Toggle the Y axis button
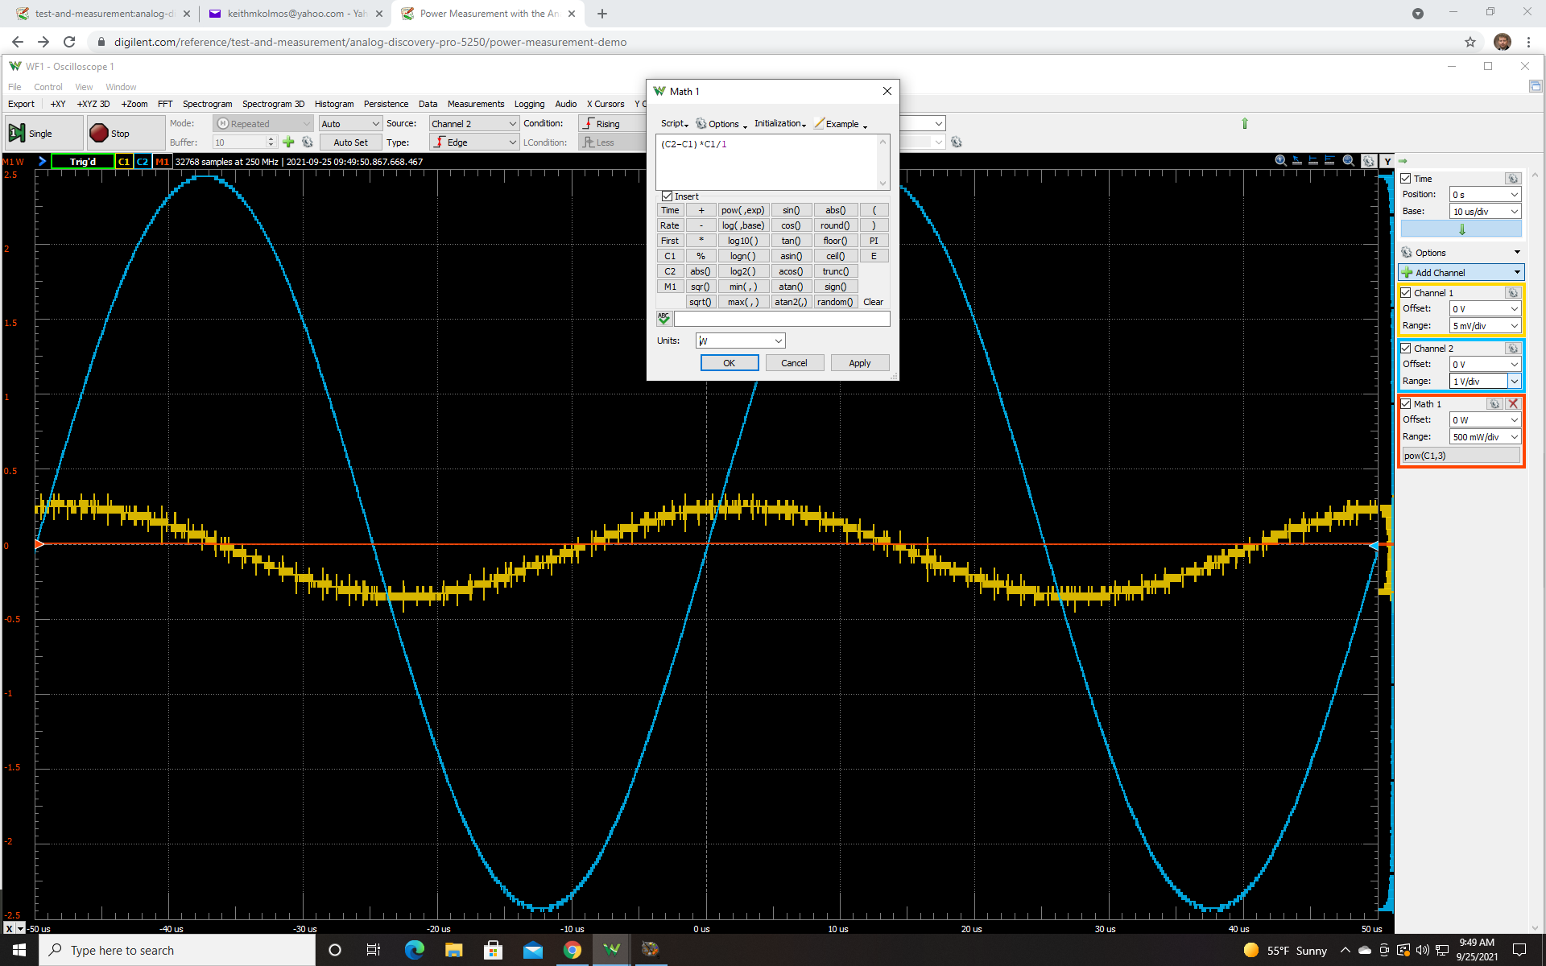This screenshot has width=1546, height=966. [1387, 161]
